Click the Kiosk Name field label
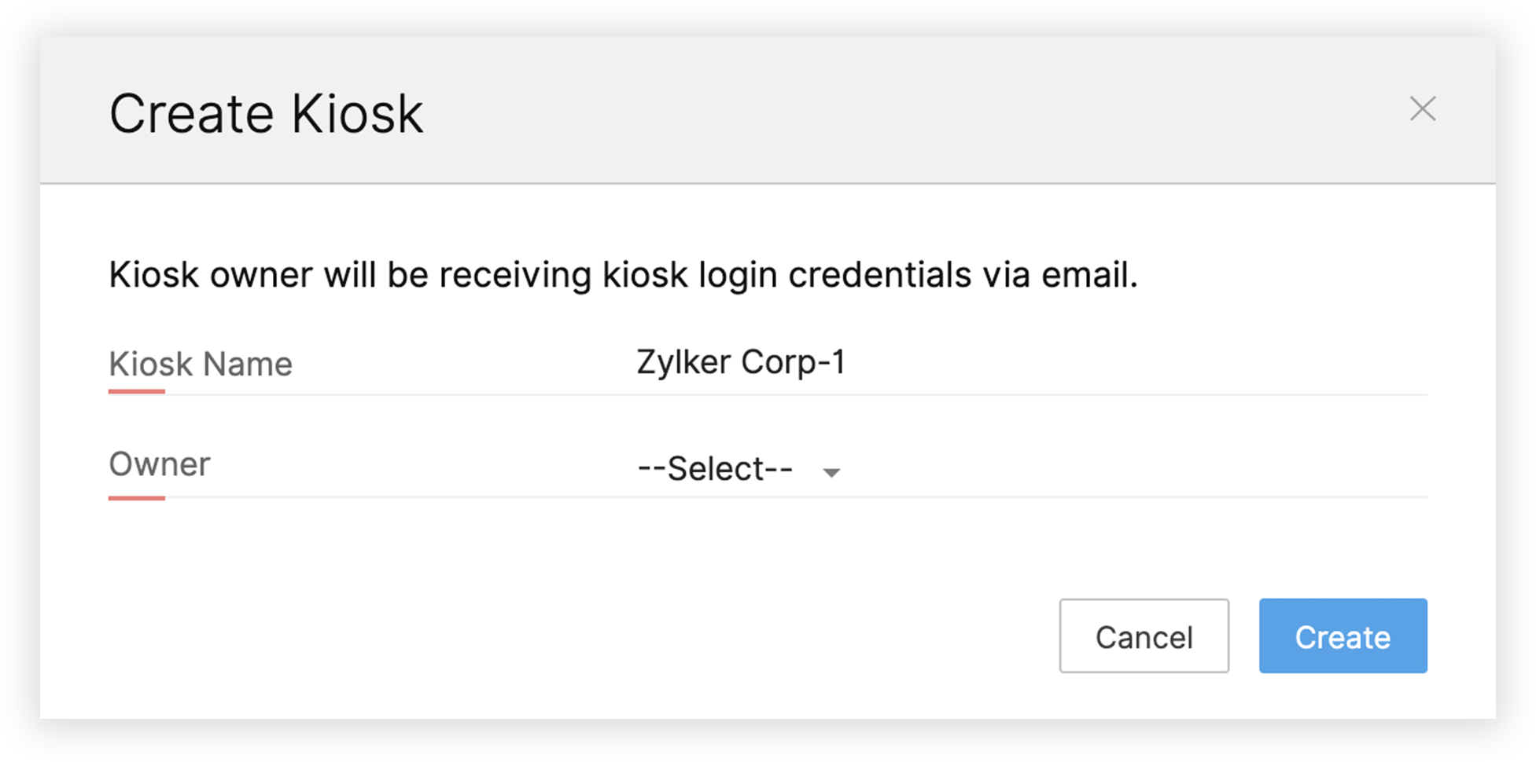Screen dimensions: 1536x762 [201, 365]
